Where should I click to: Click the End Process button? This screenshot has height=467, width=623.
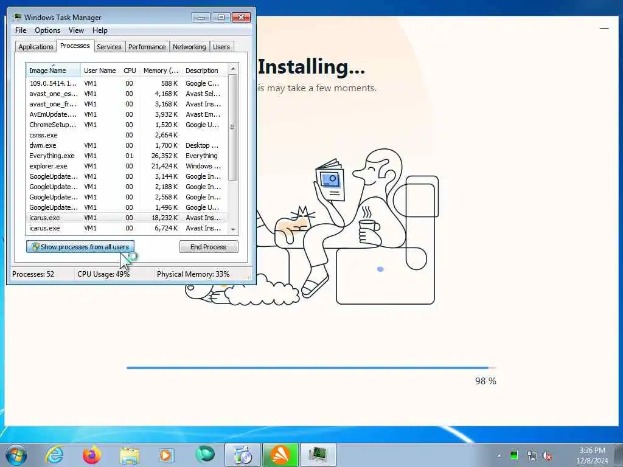(x=209, y=247)
